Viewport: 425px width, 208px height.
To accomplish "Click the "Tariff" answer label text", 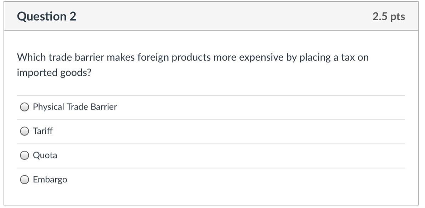I will tap(42, 131).
